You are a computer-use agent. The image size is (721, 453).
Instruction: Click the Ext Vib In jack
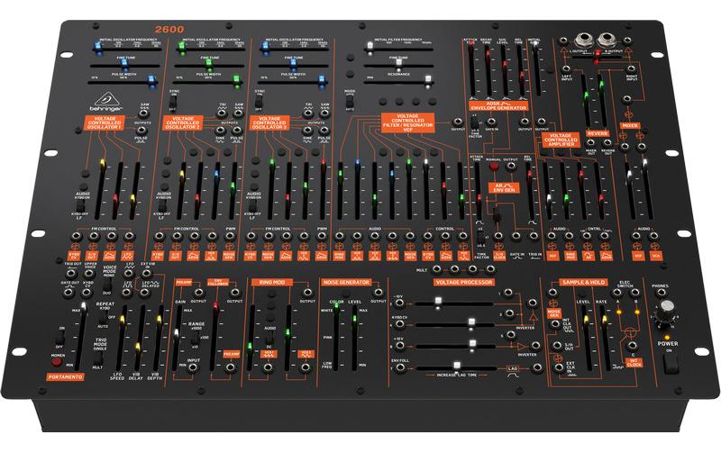(147, 273)
